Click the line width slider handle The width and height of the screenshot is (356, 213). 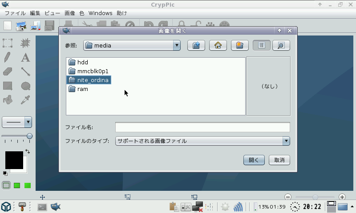(29, 136)
